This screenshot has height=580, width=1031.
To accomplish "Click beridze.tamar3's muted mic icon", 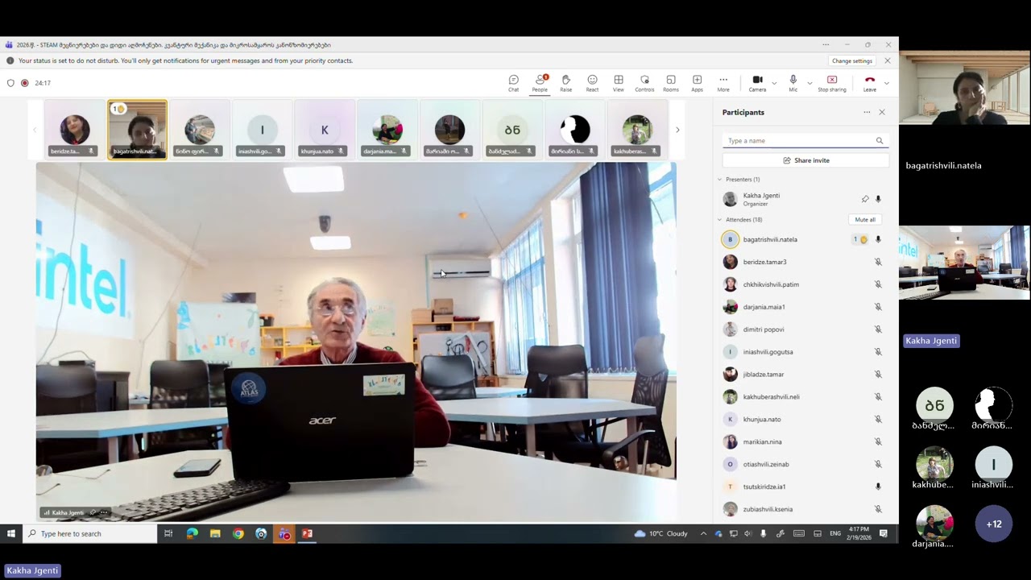I will click(x=878, y=262).
